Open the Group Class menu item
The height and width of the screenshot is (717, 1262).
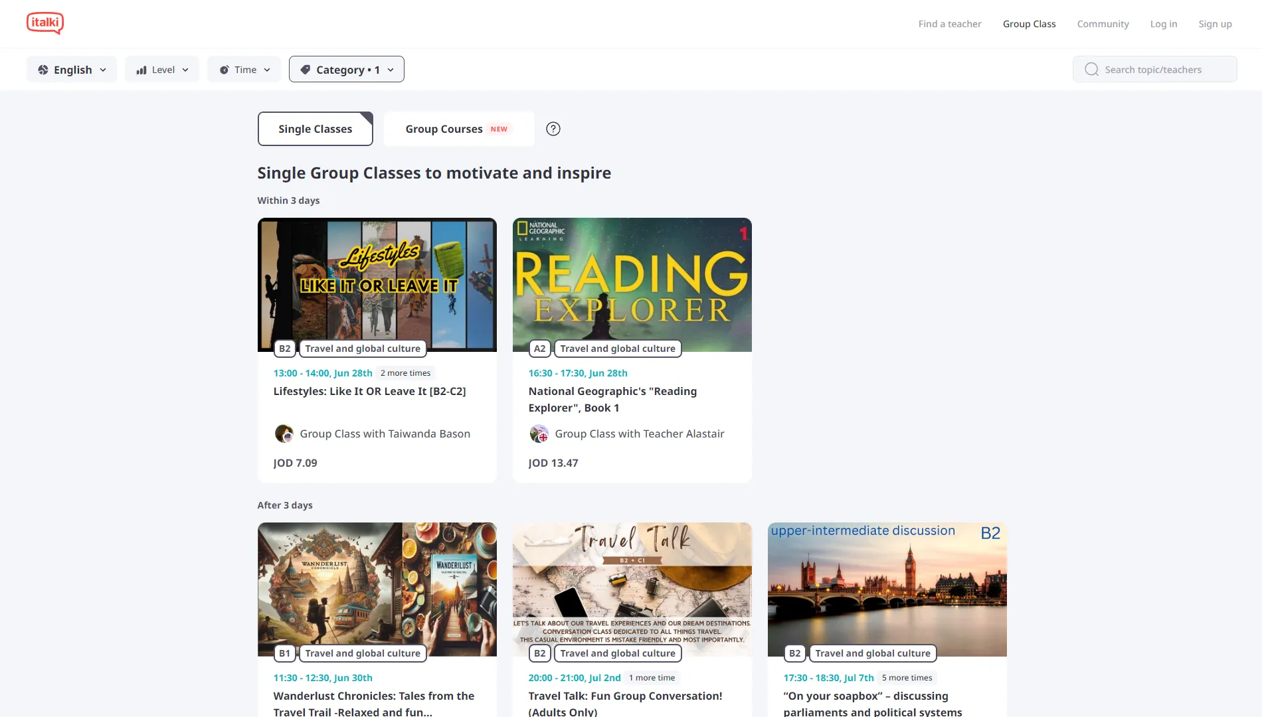1030,24
